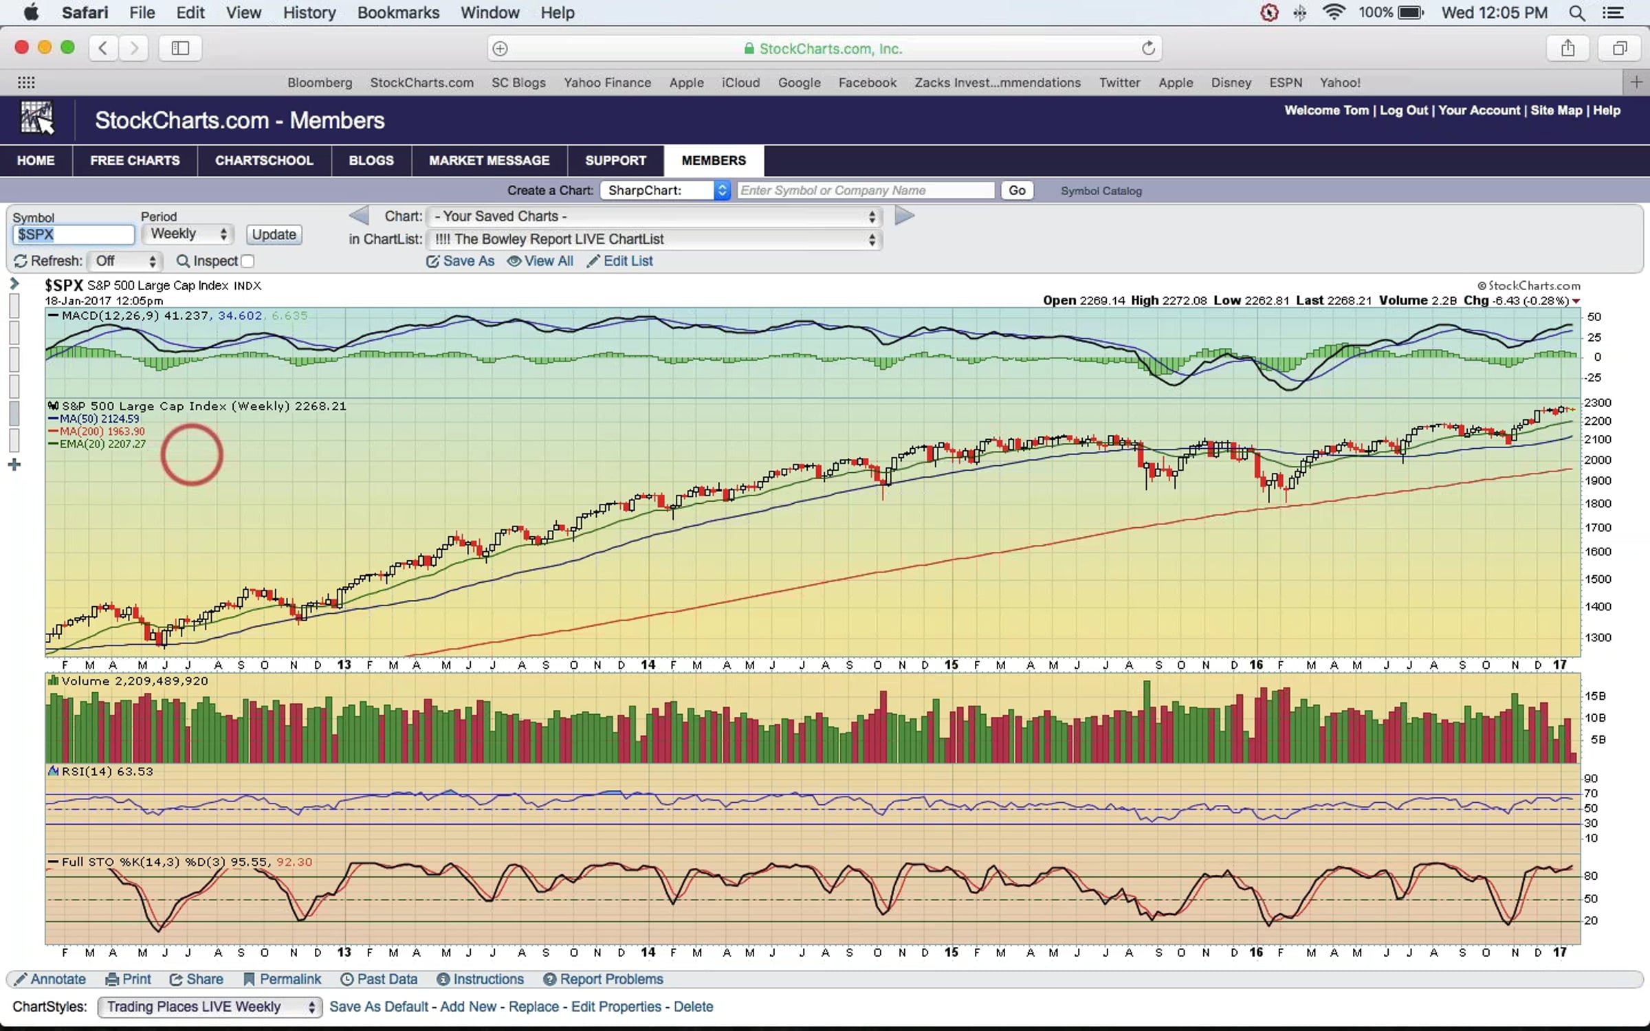Click the Annotate pencil link
Screen dimensions: 1650x1031
pos(50,979)
